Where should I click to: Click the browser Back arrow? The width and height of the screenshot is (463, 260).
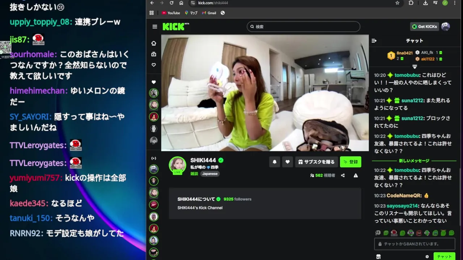pyautogui.click(x=152, y=3)
